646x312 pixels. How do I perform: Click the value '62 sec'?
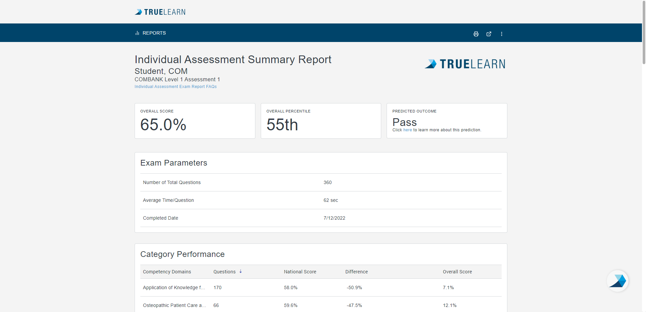point(331,200)
